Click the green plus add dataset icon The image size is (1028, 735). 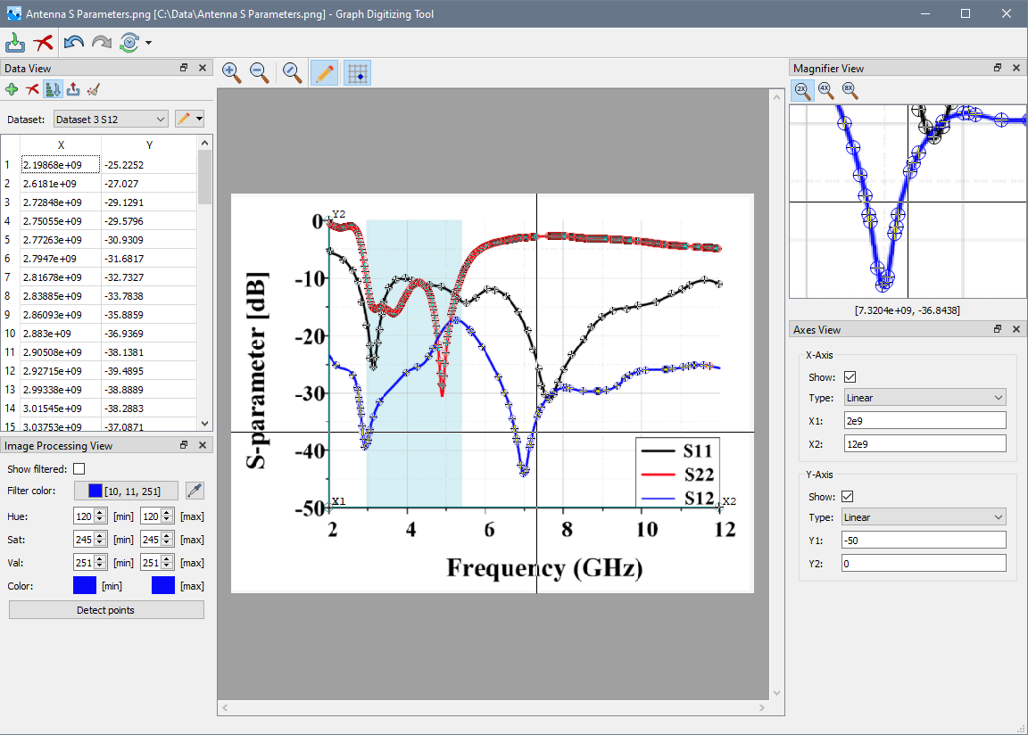point(12,89)
